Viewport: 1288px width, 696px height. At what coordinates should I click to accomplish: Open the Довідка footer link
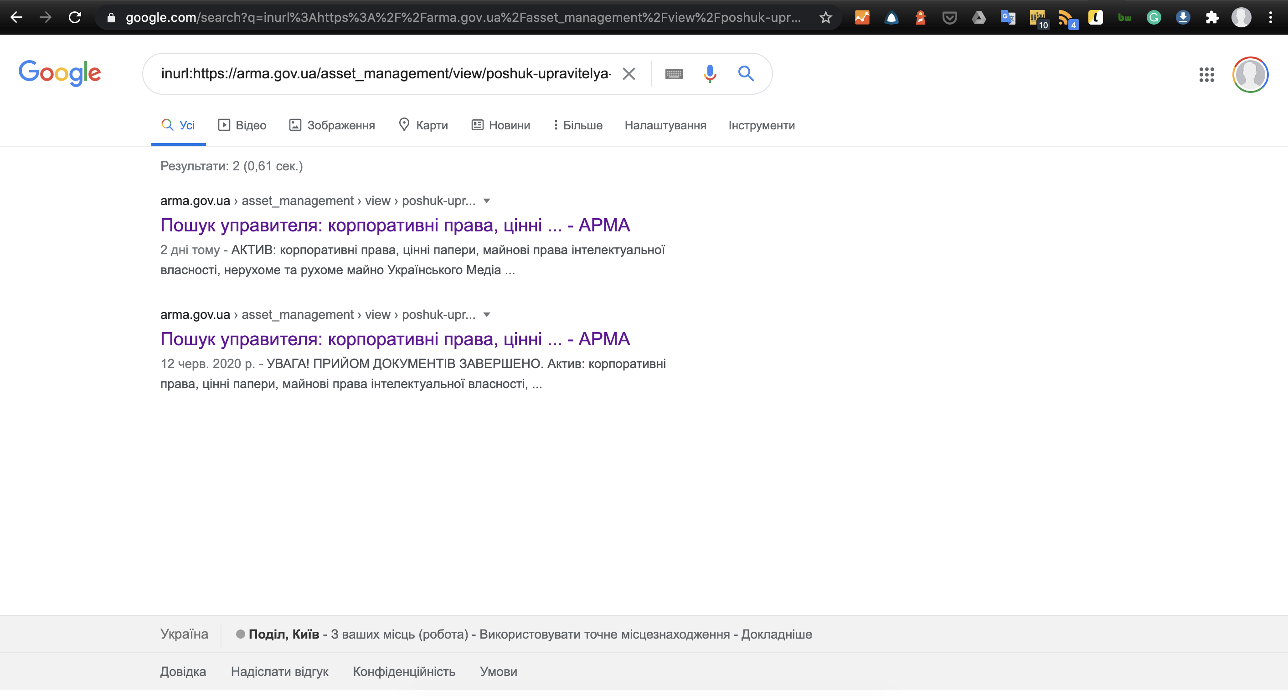183,671
